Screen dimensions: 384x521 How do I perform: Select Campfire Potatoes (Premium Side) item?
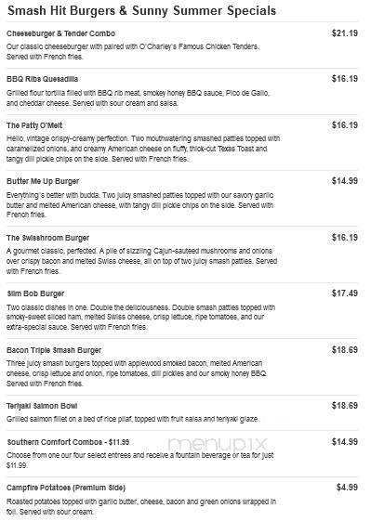point(66,488)
